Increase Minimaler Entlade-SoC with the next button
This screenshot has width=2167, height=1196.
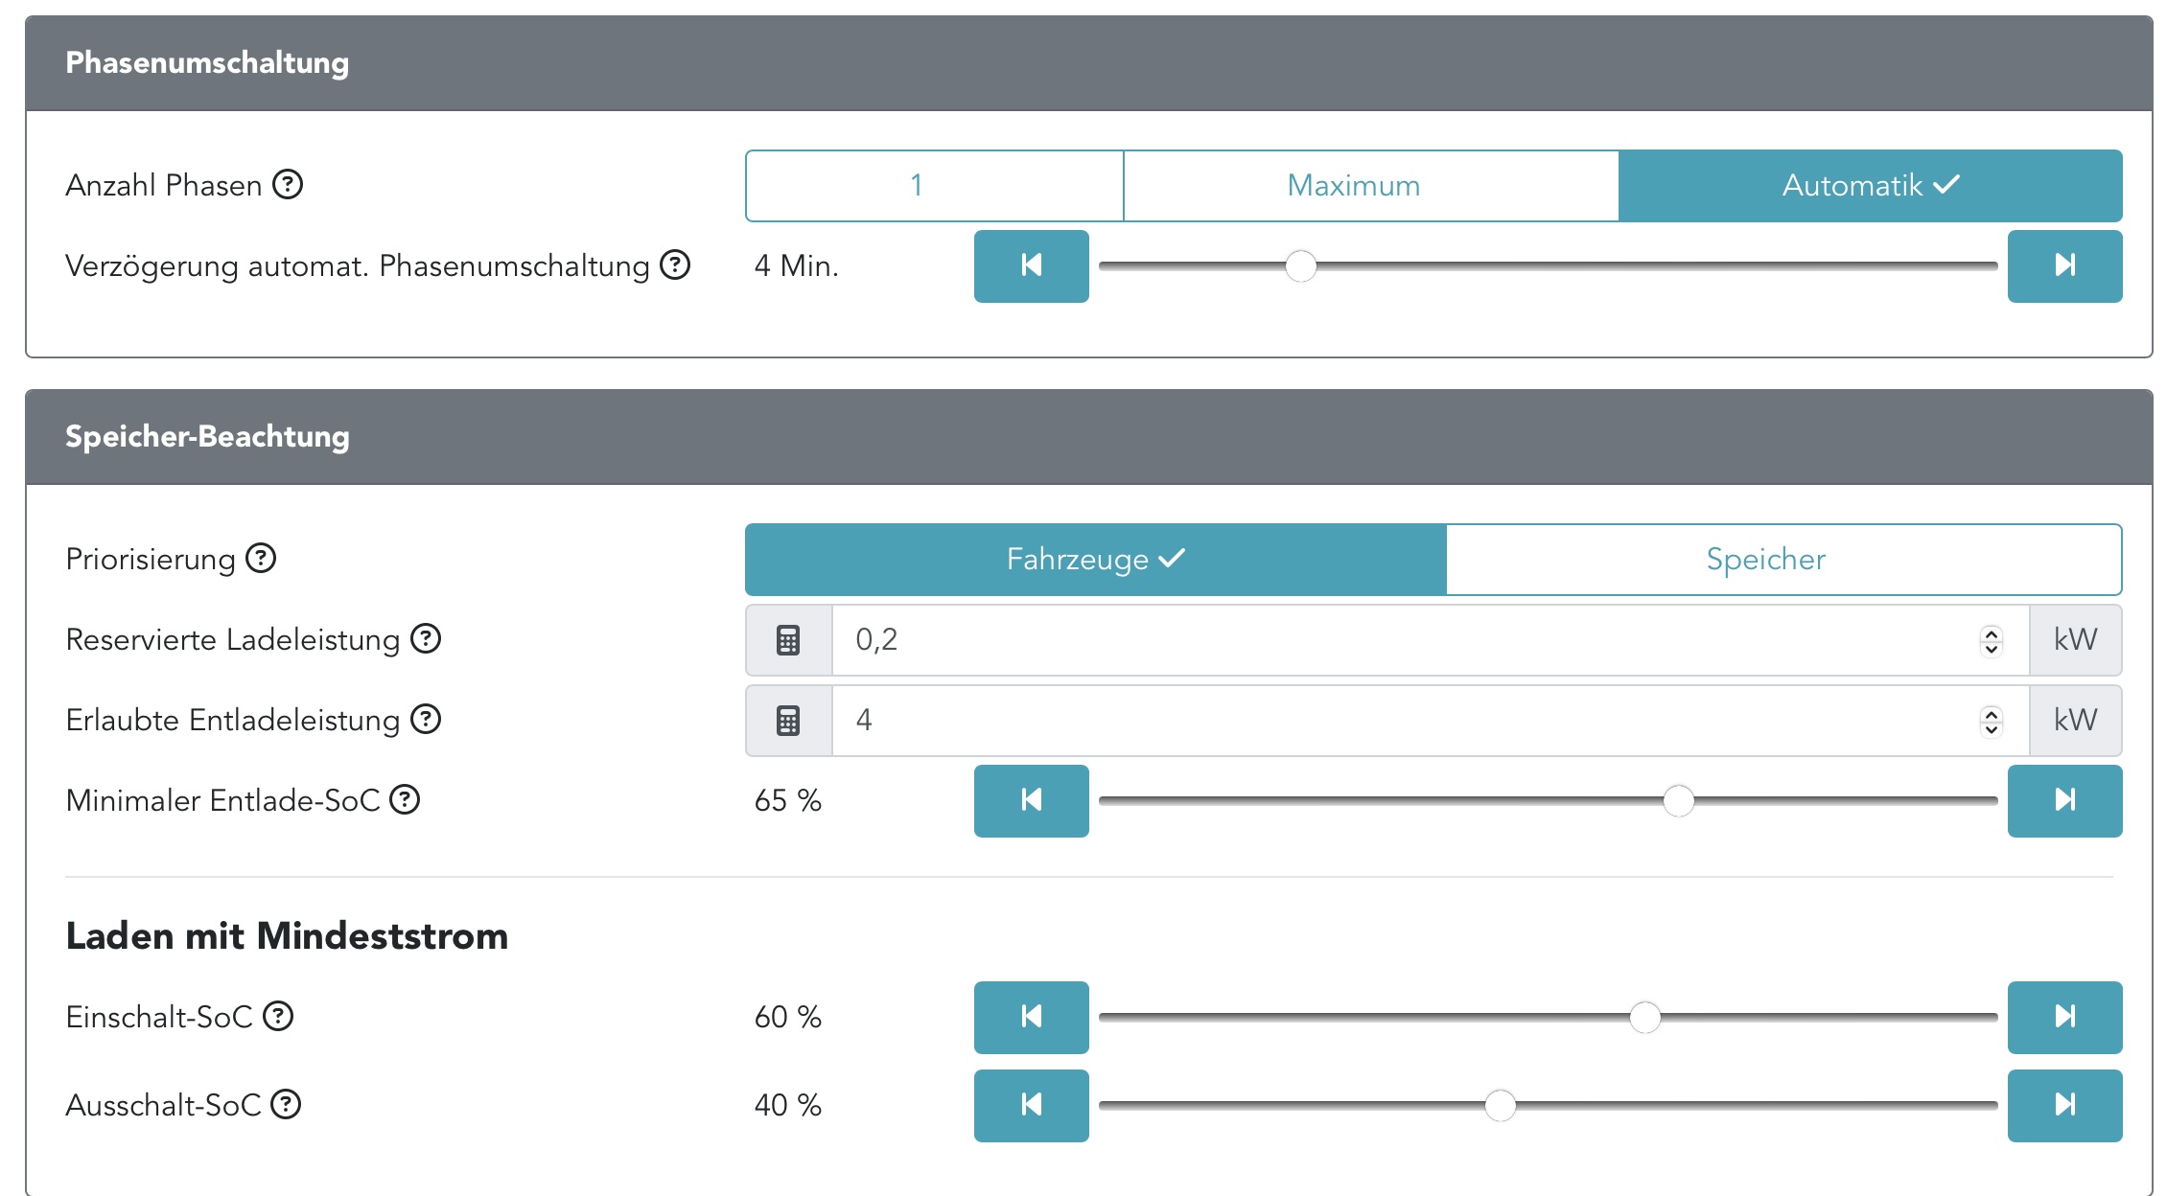pos(2064,800)
